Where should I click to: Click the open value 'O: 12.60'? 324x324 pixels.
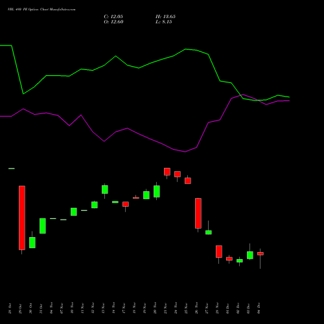point(113,22)
